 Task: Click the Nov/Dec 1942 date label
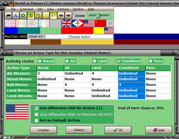[x=16, y=36]
